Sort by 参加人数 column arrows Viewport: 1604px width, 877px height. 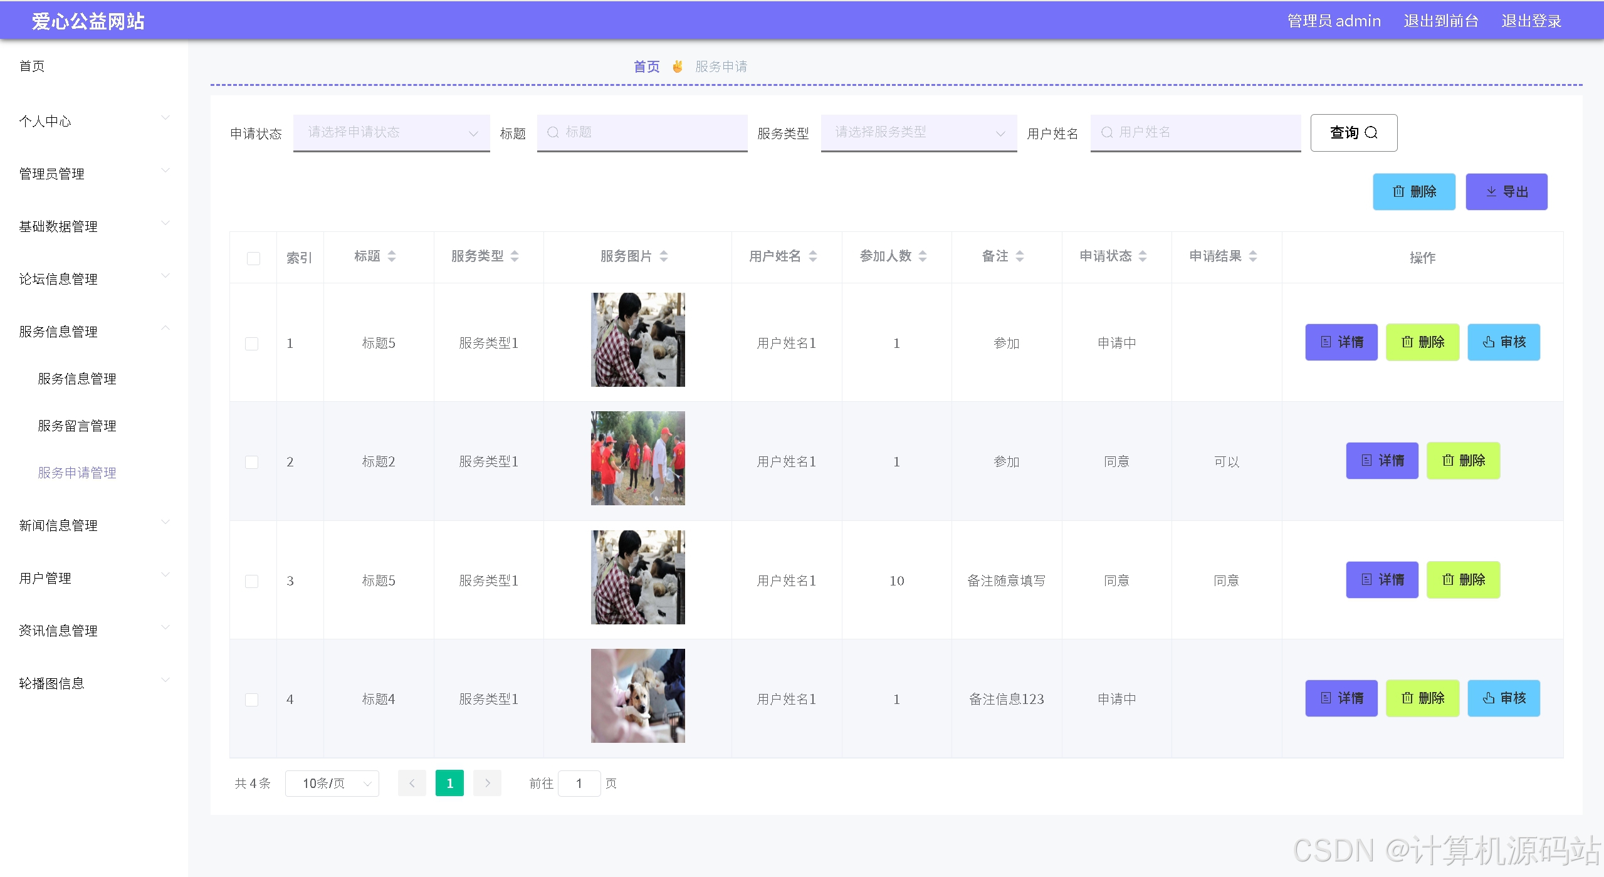tap(923, 256)
